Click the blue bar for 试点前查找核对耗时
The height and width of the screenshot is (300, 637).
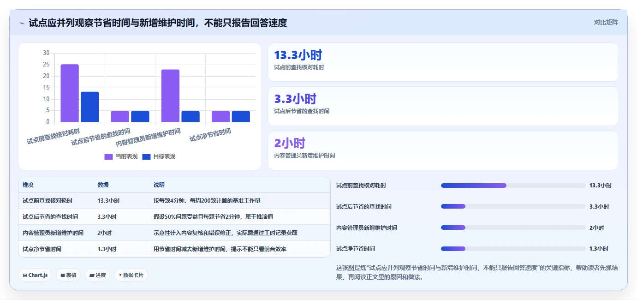[90, 107]
